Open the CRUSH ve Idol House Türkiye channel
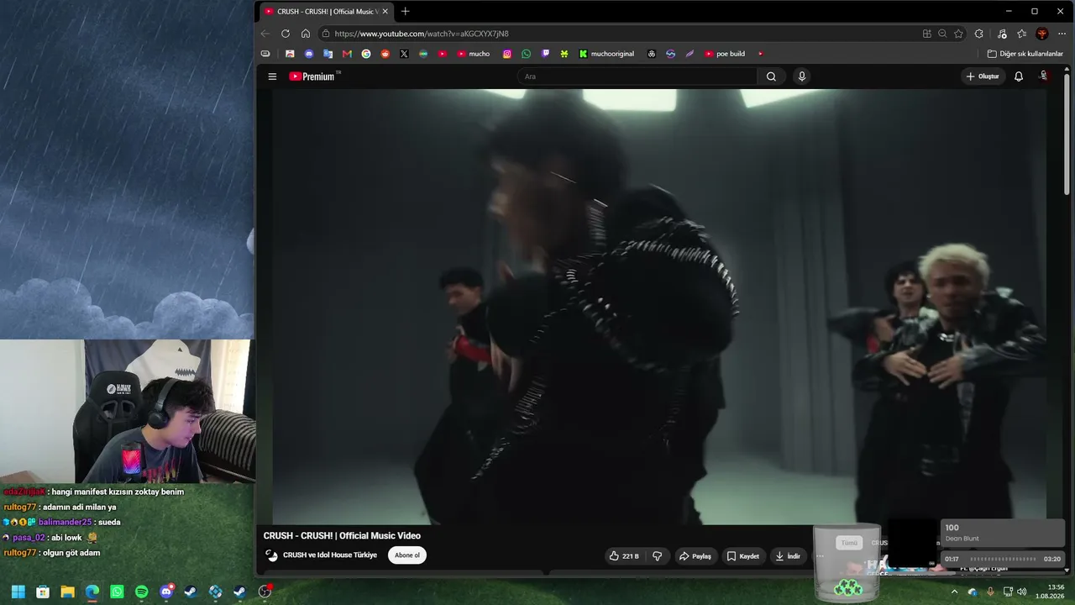The width and height of the screenshot is (1075, 605). click(330, 555)
